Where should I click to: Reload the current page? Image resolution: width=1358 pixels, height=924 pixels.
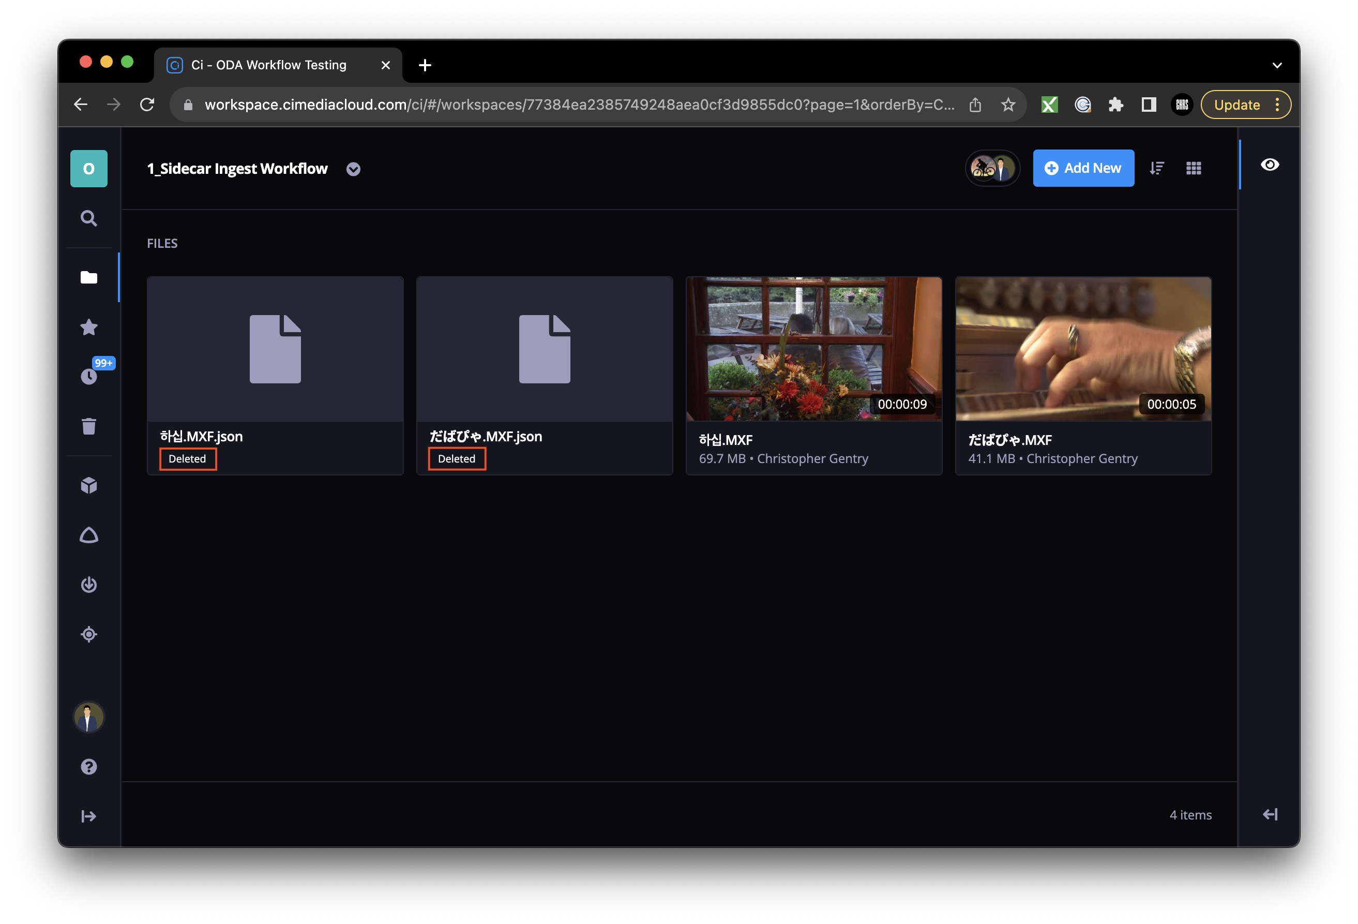147,105
